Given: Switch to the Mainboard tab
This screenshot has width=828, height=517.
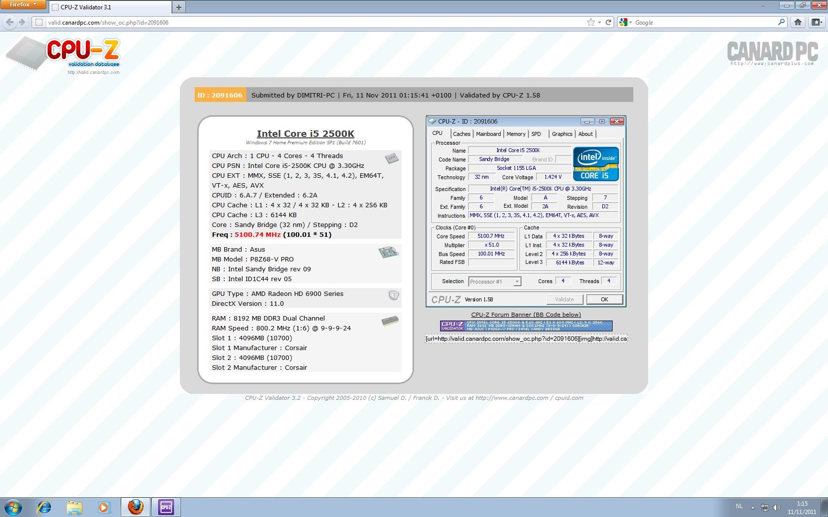Looking at the screenshot, I should click(488, 134).
